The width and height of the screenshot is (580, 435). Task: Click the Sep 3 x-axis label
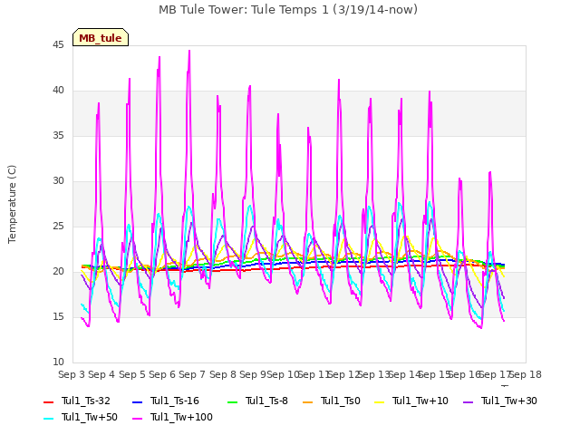pos(72,374)
